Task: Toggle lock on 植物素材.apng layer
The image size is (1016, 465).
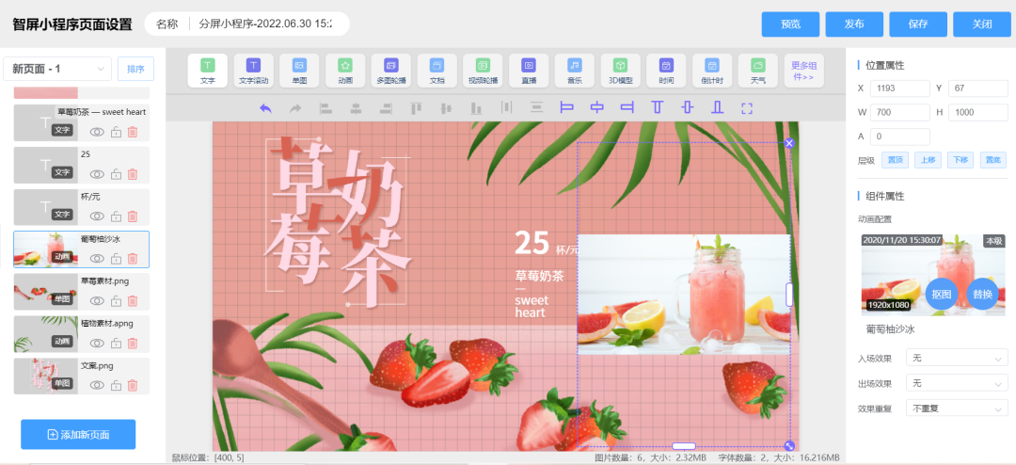Action: tap(116, 343)
